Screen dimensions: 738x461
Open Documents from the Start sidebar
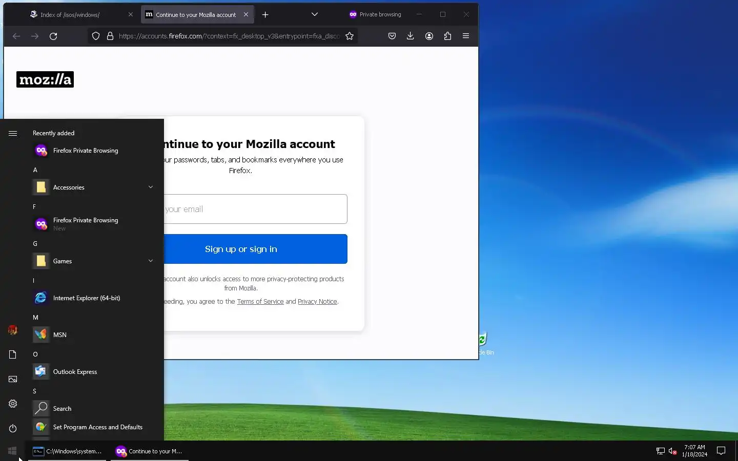[13, 354]
